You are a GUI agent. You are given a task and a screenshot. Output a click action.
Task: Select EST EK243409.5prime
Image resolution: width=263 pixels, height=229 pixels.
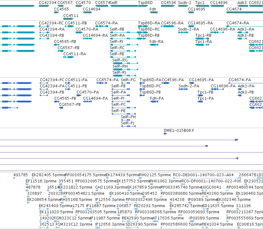pos(56,206)
